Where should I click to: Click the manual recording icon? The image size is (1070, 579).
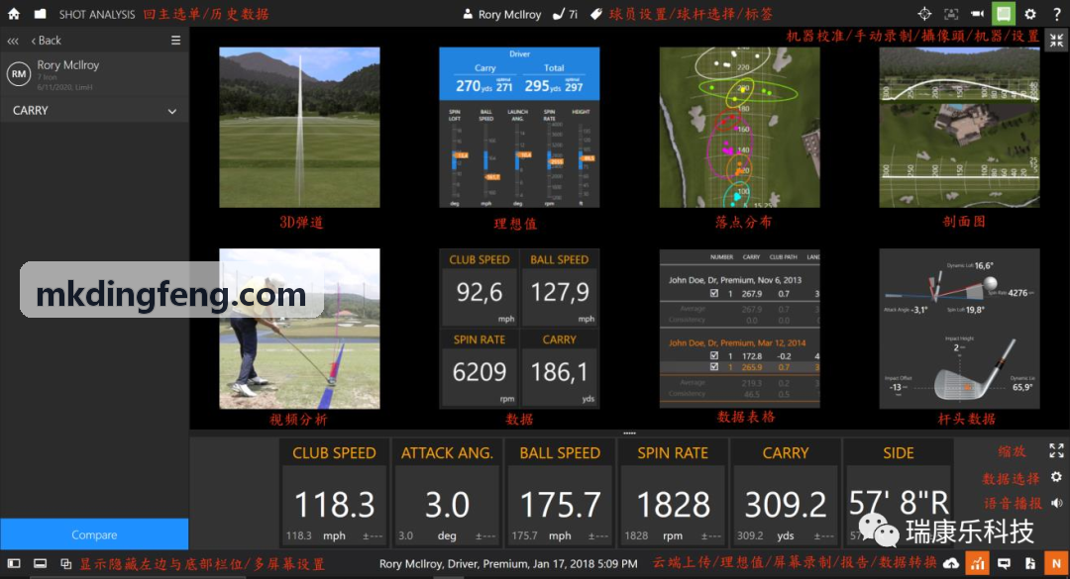tap(950, 14)
